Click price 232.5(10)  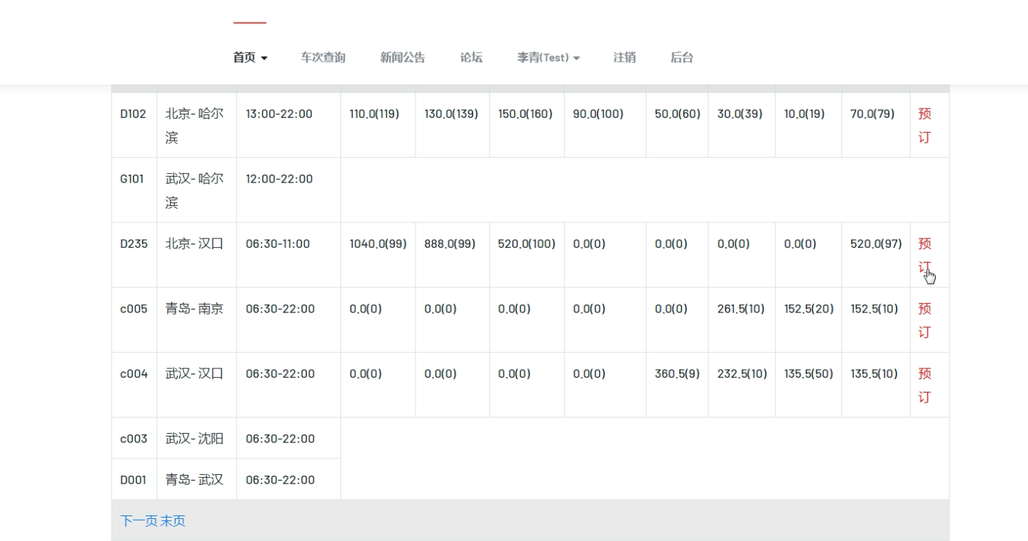coord(742,373)
